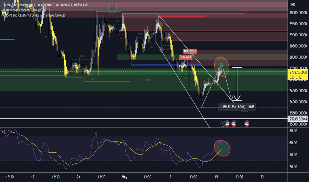
Task: Click the 24 date label on the time axis
Action: (79, 177)
